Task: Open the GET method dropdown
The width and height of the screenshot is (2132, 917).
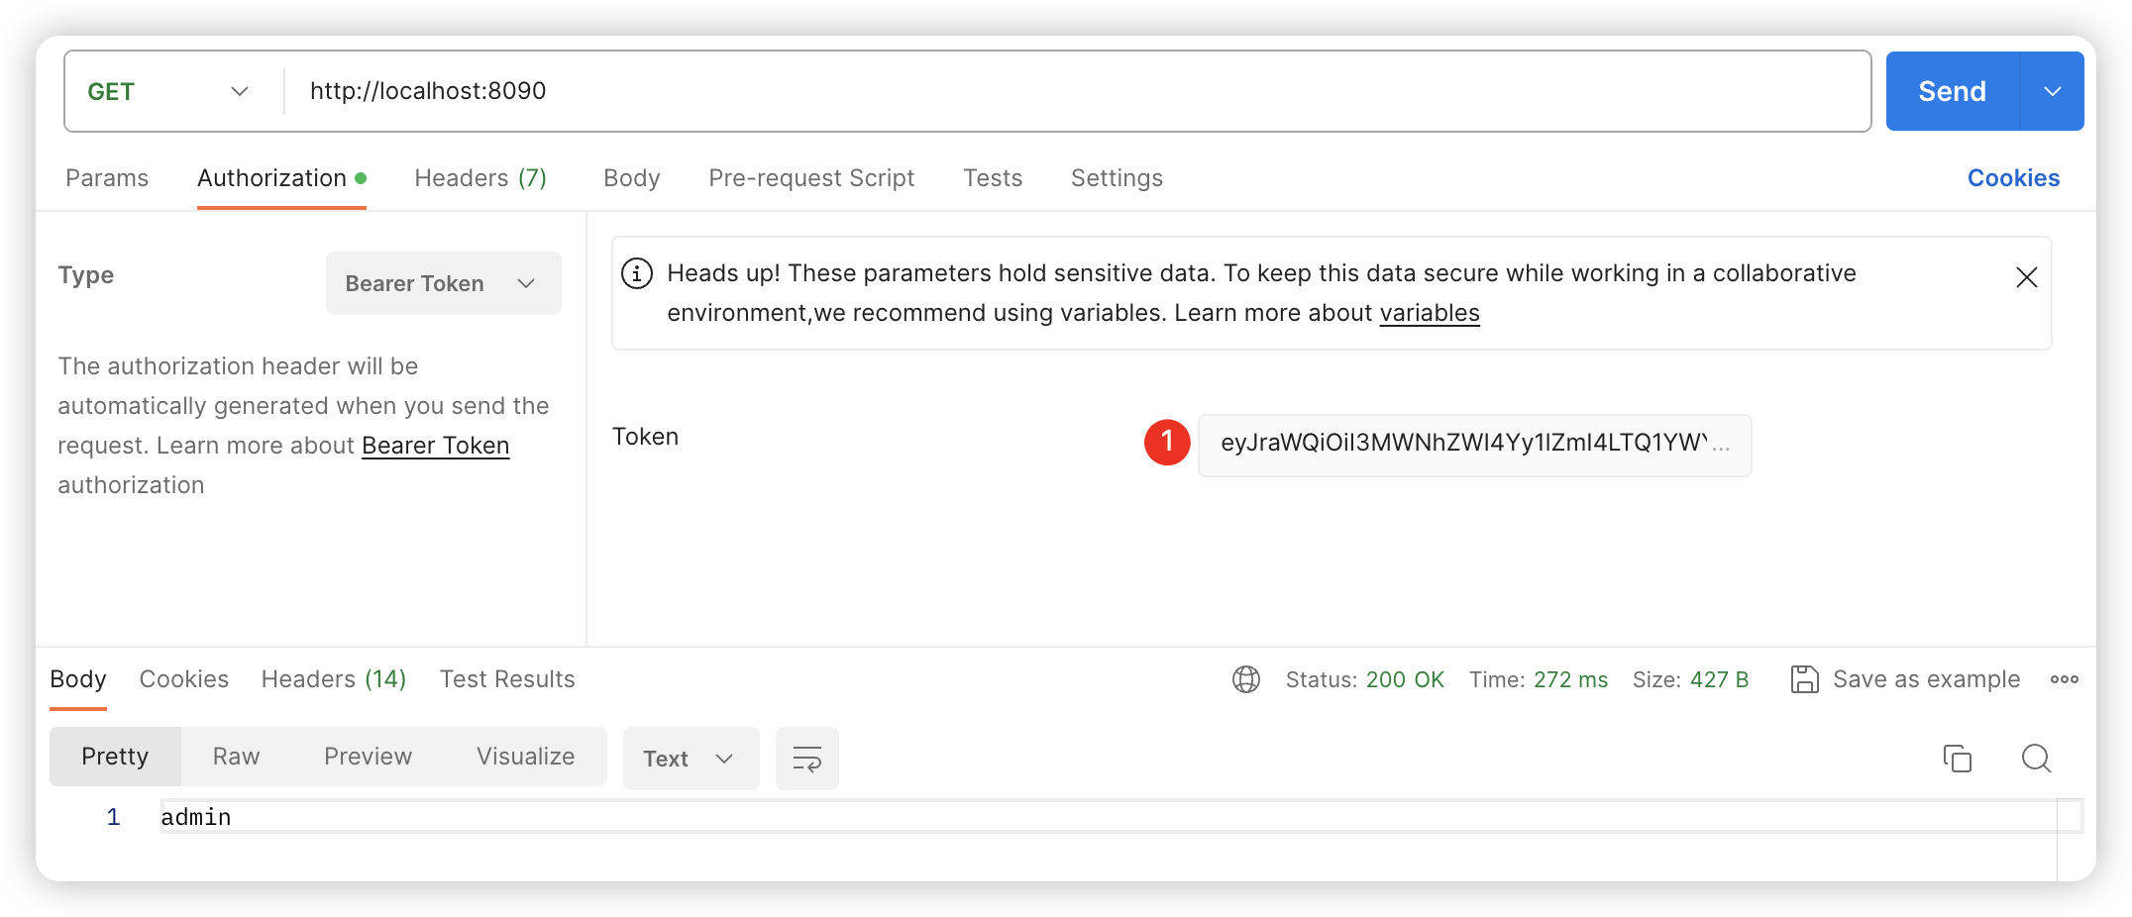Action: (168, 91)
